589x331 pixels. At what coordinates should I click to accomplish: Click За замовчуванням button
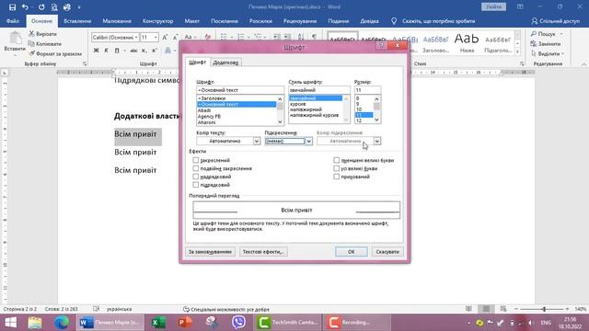coord(210,251)
